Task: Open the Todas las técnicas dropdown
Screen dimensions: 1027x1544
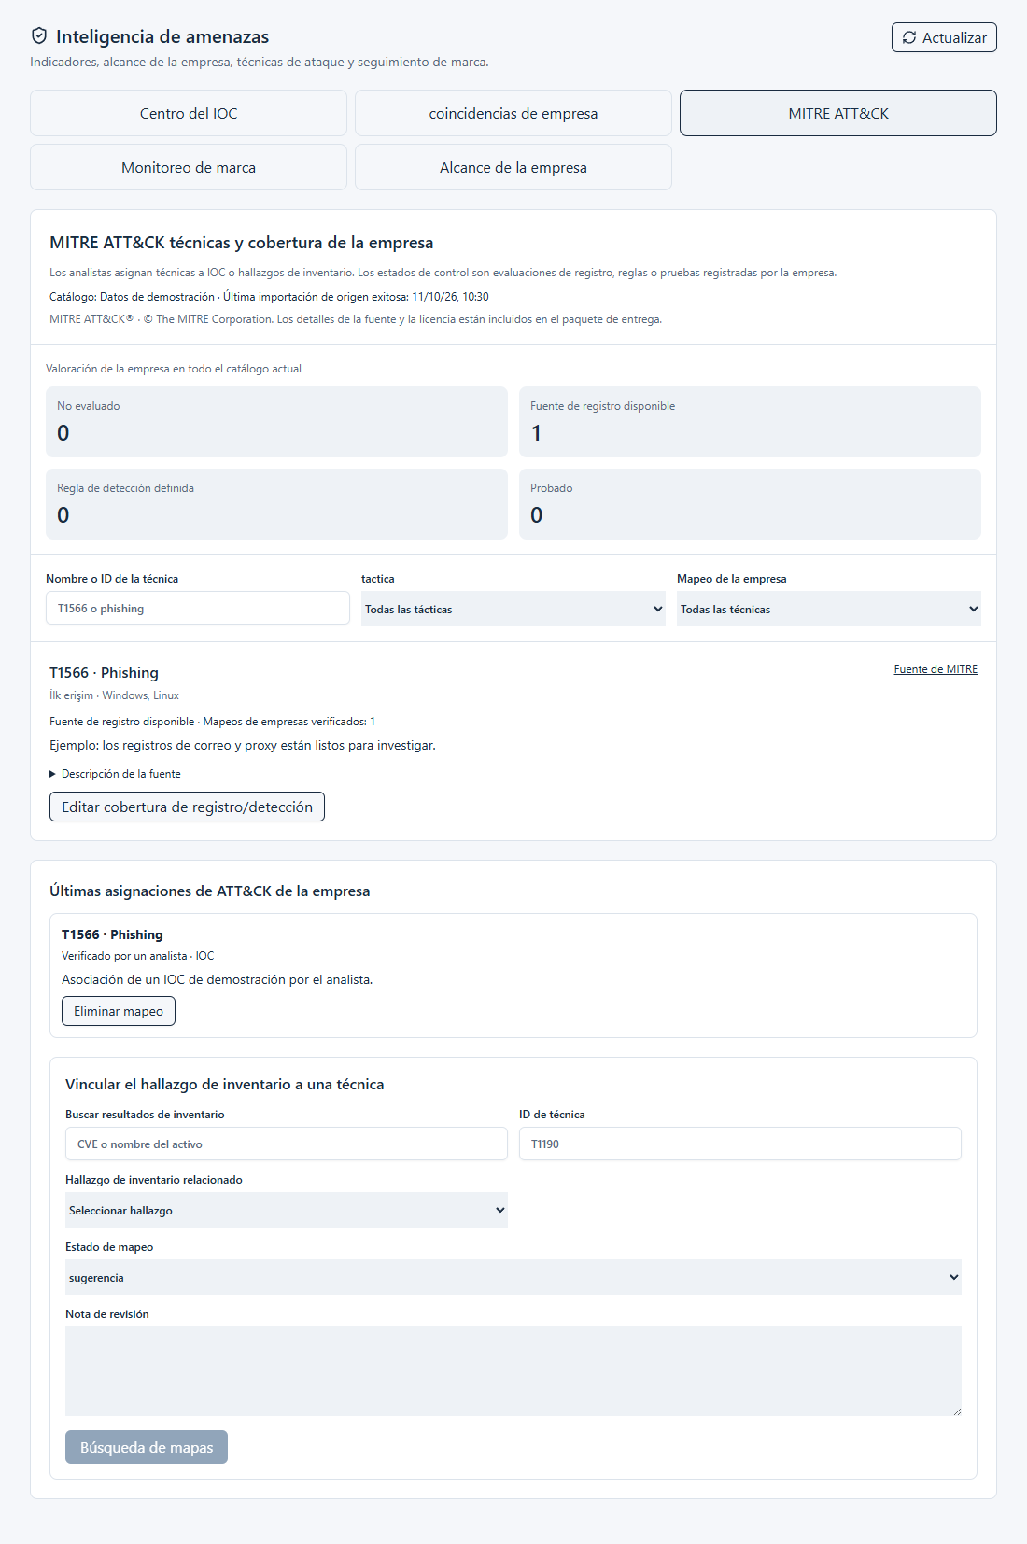Action: (x=829, y=609)
